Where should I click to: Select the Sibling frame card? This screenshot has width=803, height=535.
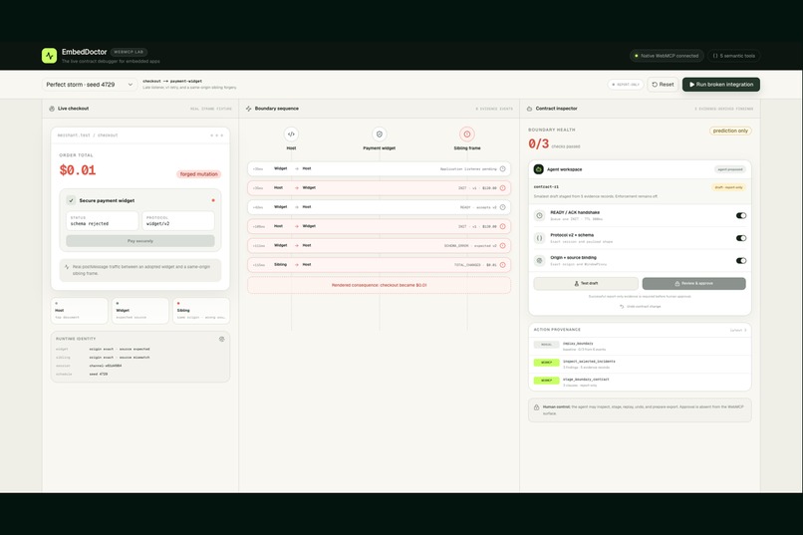pos(201,311)
